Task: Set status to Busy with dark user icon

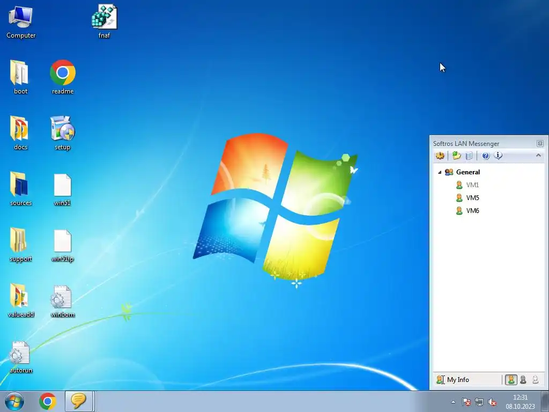Action: [523, 380]
